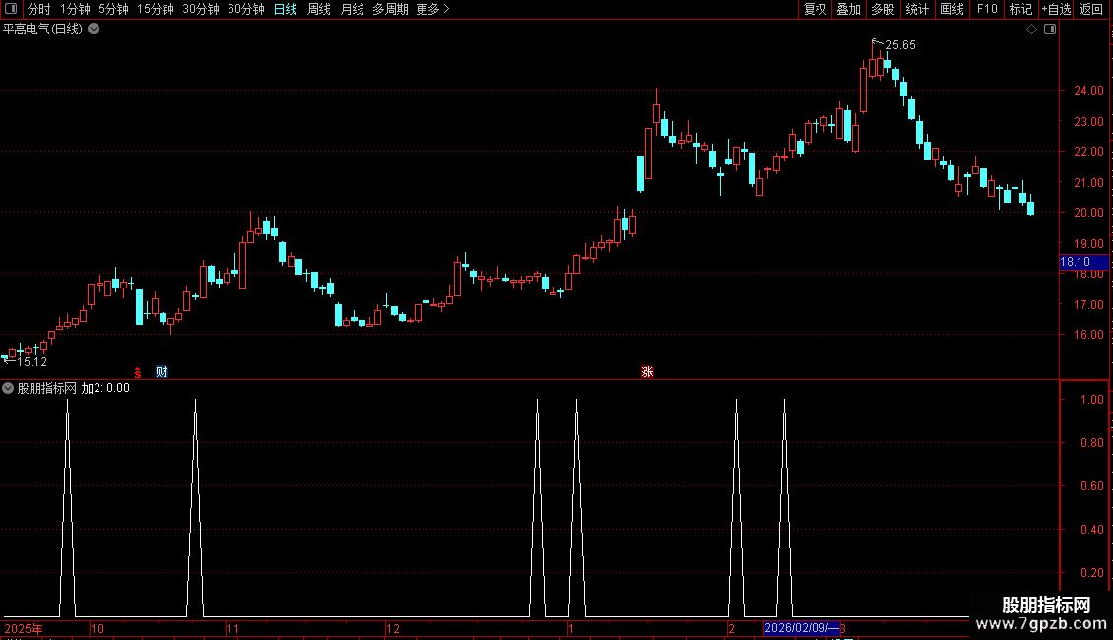Click the diamond marker icon above chart
This screenshot has width=1113, height=640.
1032,30
